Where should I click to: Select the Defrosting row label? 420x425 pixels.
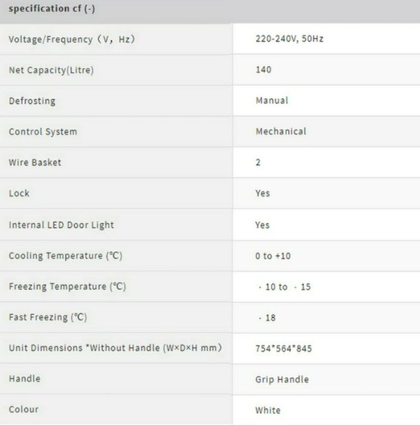coord(32,101)
